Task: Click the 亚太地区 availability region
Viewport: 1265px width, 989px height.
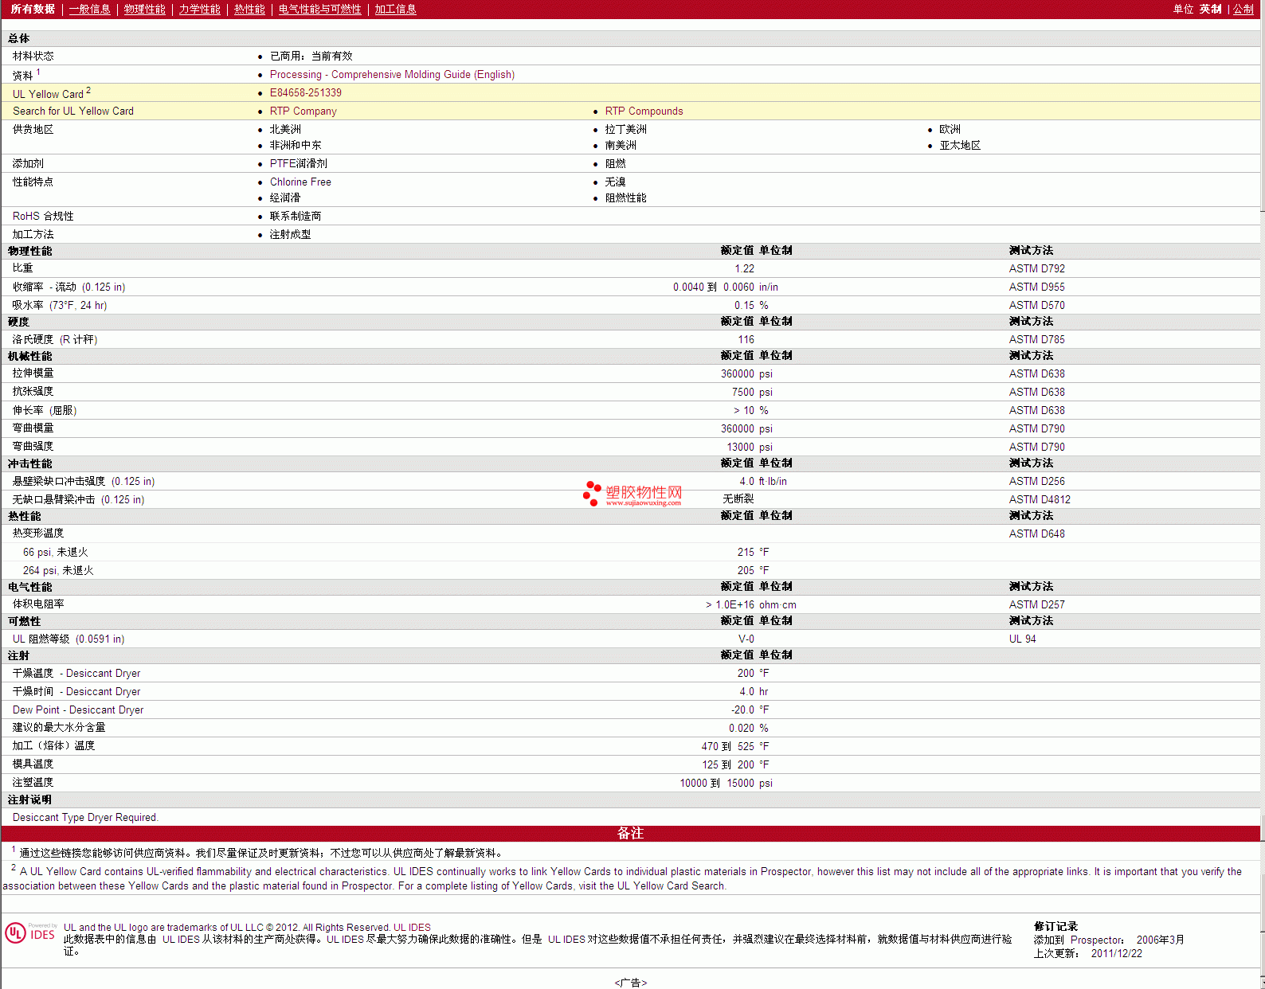Action: (960, 145)
